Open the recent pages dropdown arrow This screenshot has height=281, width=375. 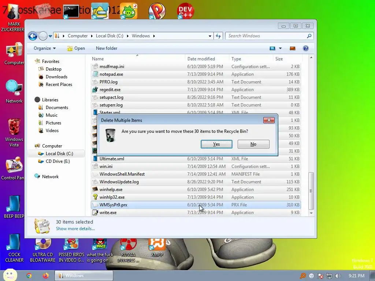tap(50, 36)
